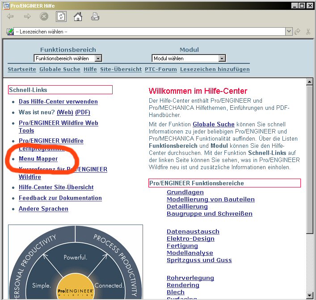The width and height of the screenshot is (316, 300).
Task: Go to the Home page icon
Action: [78, 17]
